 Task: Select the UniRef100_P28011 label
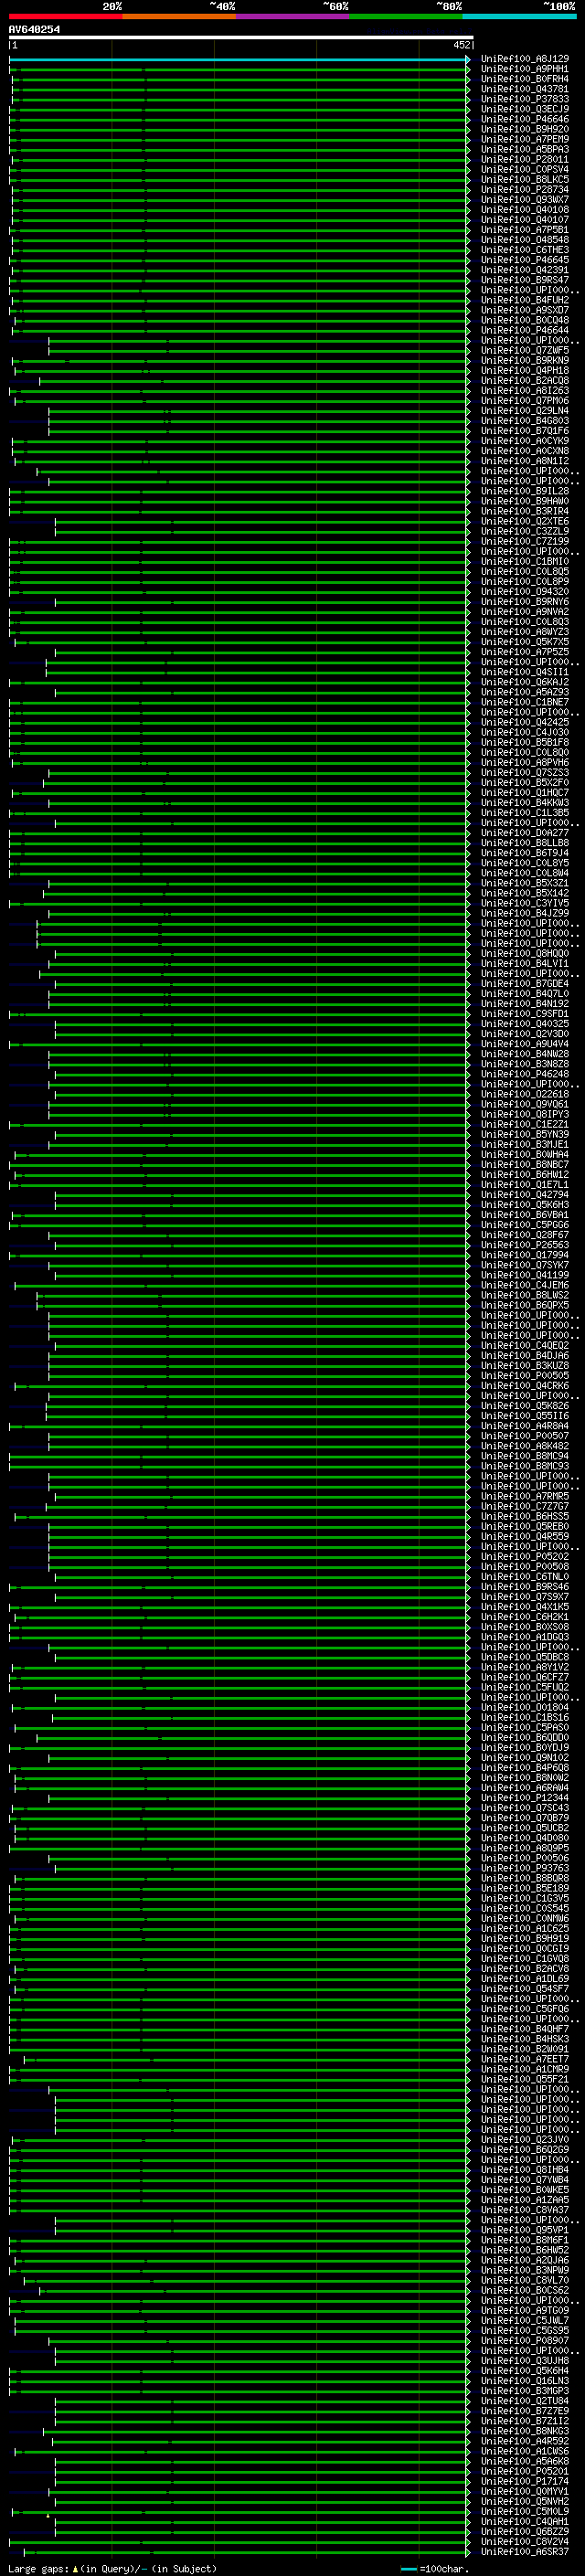pos(524,159)
